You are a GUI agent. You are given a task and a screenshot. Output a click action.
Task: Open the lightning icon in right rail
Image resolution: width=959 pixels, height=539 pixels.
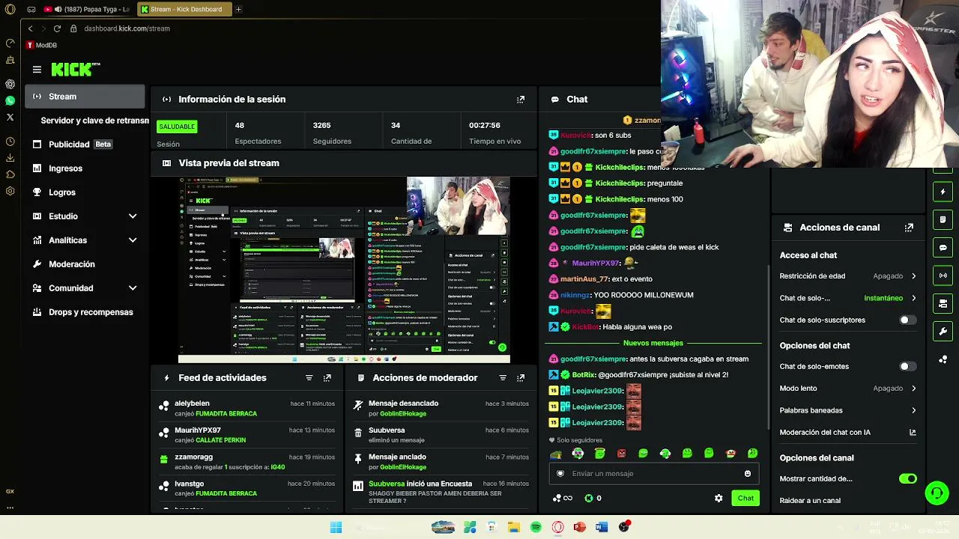point(943,192)
